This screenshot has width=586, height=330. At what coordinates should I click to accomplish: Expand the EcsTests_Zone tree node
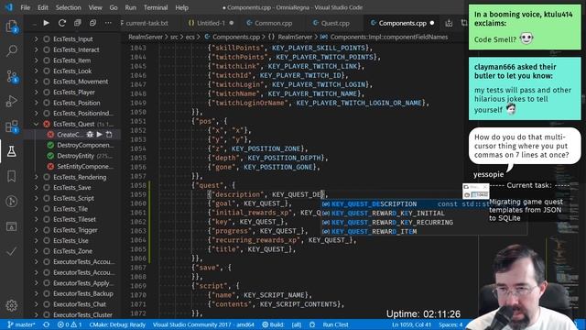[37, 251]
